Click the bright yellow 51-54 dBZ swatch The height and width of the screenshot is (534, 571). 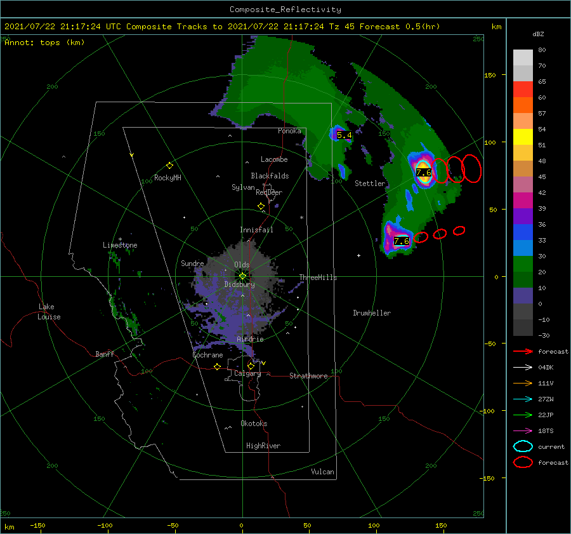point(523,137)
